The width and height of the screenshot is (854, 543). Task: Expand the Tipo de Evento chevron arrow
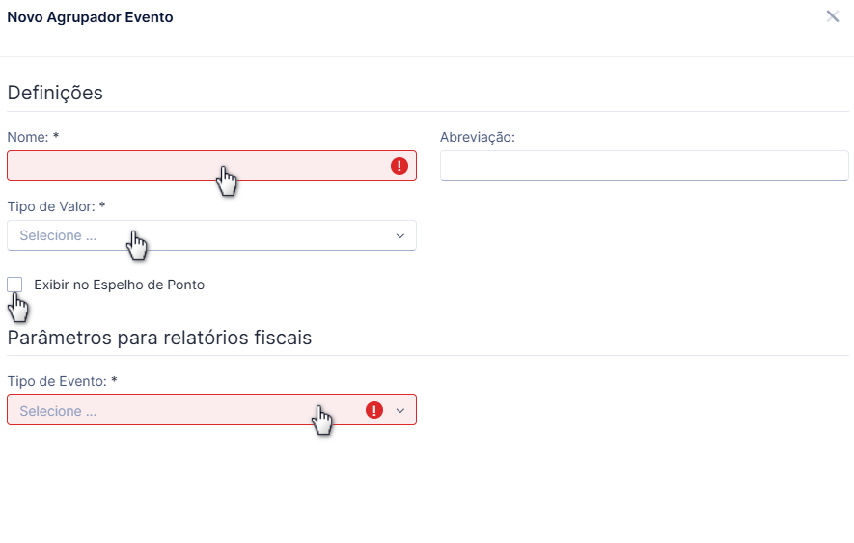pyautogui.click(x=400, y=411)
